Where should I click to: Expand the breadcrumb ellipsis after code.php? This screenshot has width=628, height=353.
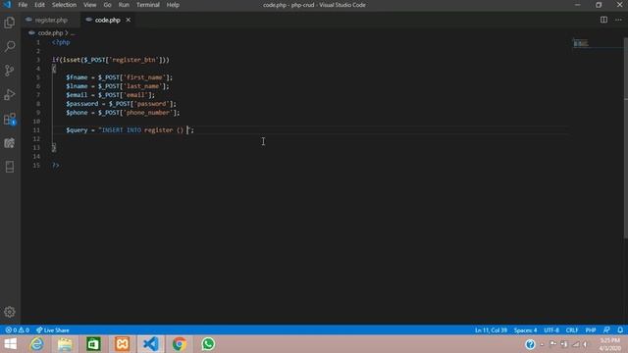[x=73, y=32]
